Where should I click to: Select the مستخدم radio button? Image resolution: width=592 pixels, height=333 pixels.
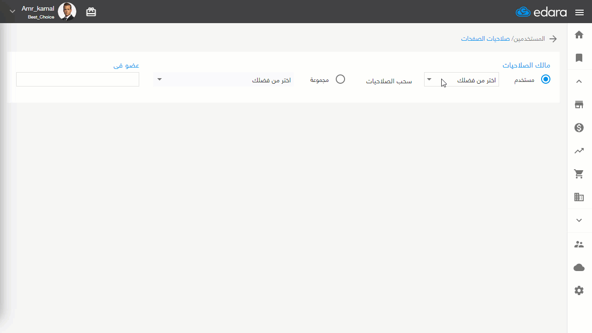[x=546, y=79]
